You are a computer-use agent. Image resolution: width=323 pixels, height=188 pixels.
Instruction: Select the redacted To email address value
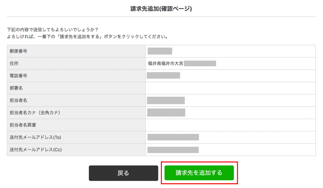173,137
